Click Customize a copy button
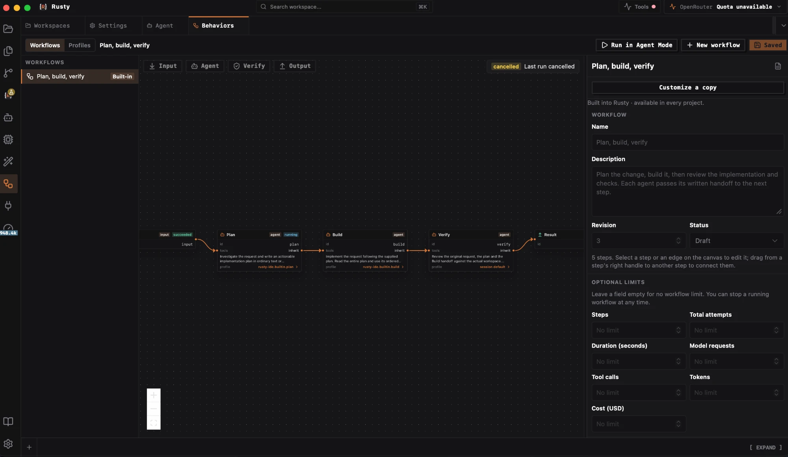This screenshot has height=457, width=788. (x=688, y=87)
